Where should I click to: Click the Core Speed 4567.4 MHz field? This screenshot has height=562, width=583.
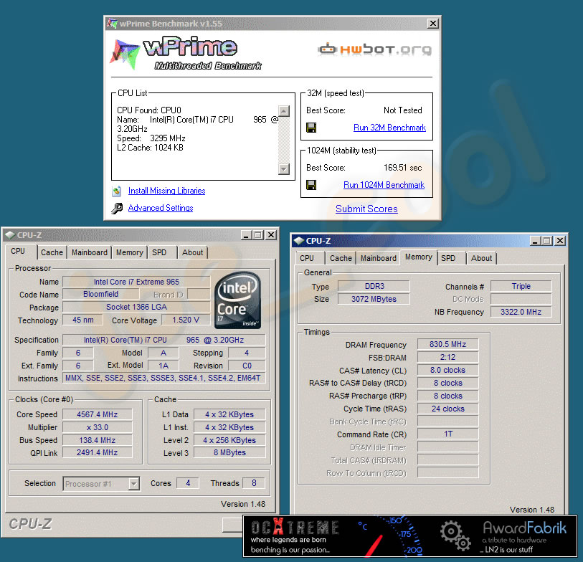coord(97,414)
